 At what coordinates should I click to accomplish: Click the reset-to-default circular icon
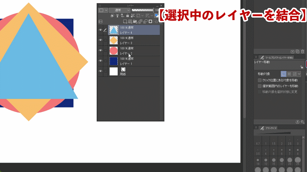(297, 122)
